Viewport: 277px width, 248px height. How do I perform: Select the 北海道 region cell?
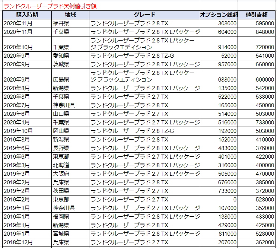tap(70, 165)
